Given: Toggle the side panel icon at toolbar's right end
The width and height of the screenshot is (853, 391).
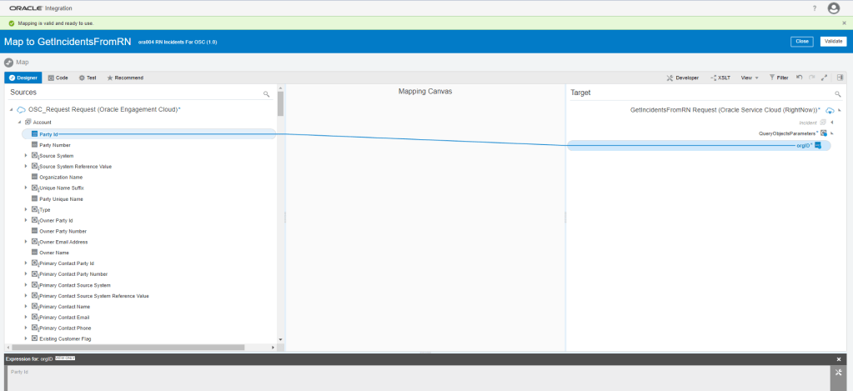Looking at the screenshot, I should (840, 78).
